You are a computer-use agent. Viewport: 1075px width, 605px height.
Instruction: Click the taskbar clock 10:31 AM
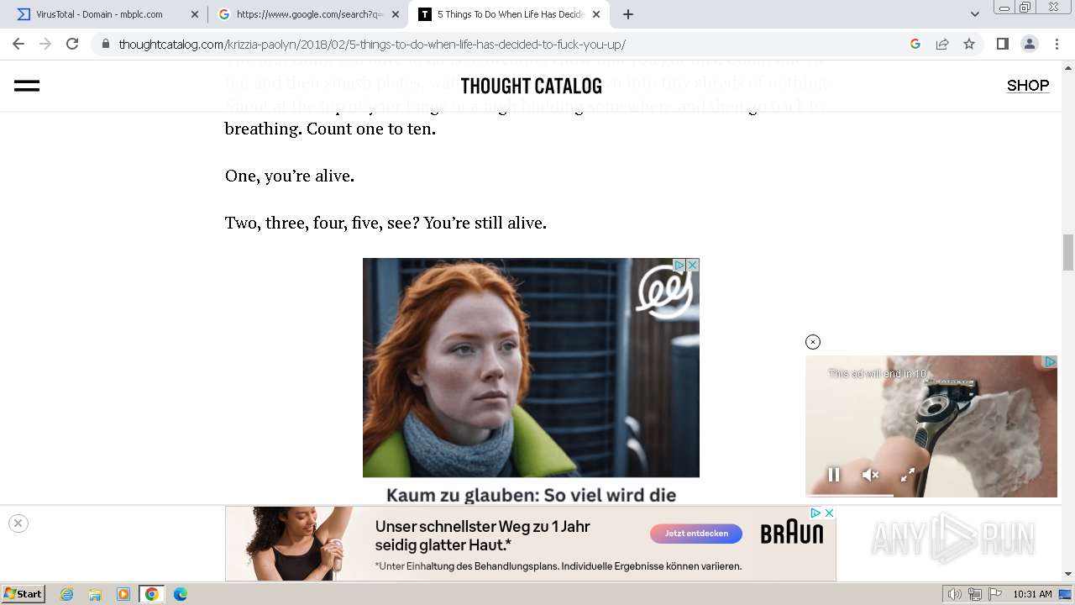coord(1032,594)
